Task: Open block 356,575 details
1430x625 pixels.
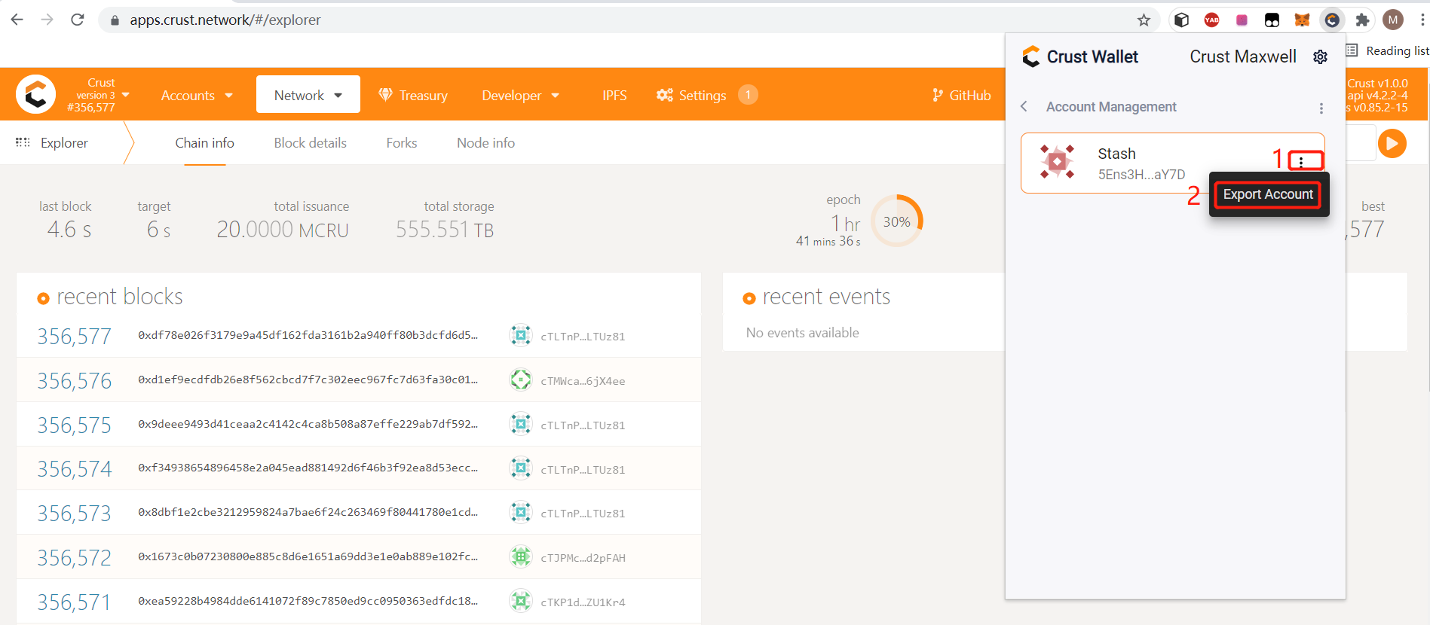Action: (x=75, y=425)
